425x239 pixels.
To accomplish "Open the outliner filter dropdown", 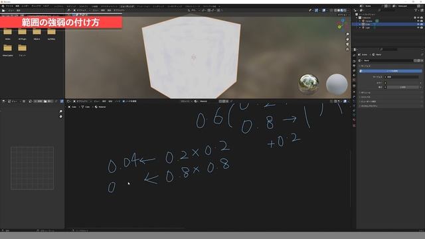I will [x=416, y=11].
